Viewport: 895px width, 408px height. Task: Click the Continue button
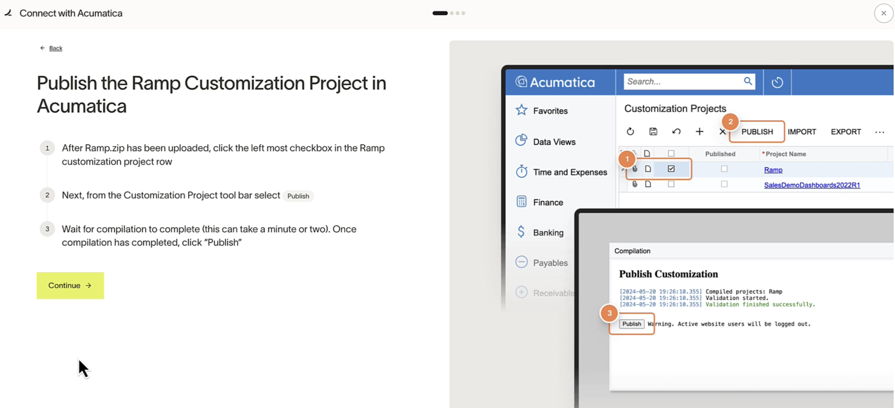pyautogui.click(x=70, y=285)
